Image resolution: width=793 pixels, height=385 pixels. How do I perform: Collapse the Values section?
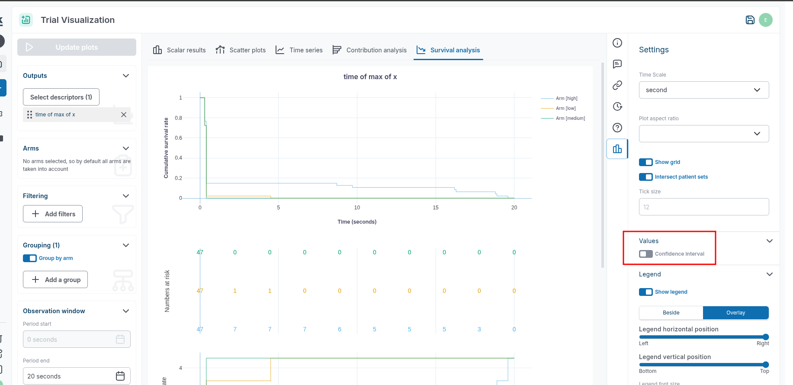(x=770, y=241)
